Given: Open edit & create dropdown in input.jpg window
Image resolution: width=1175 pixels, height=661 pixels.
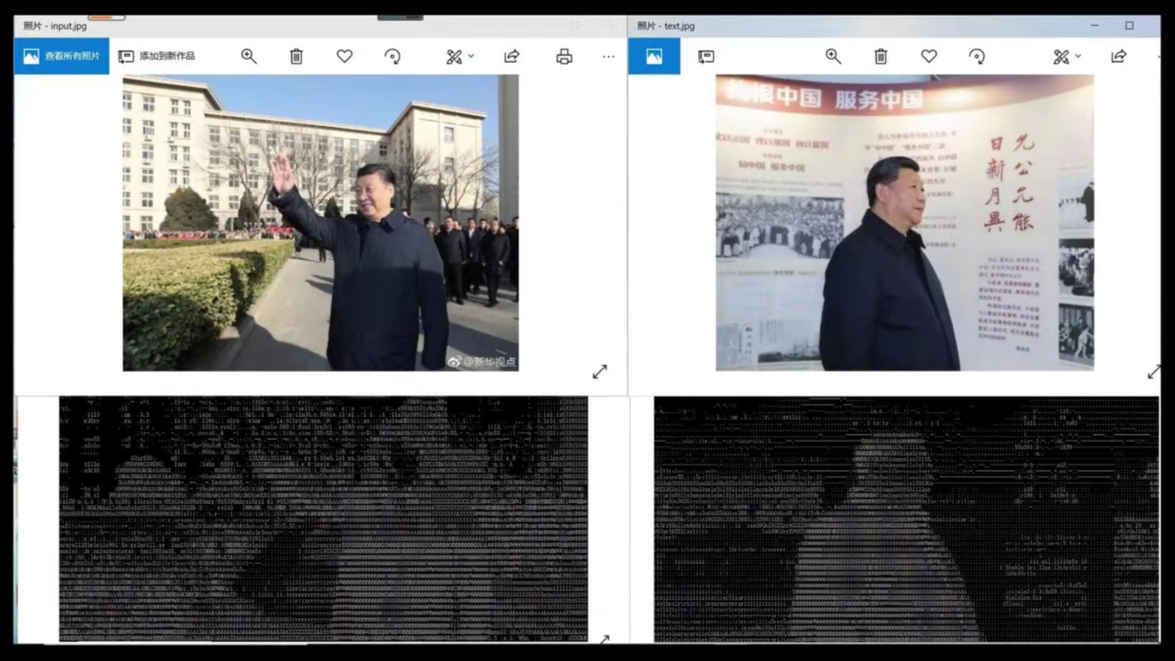Looking at the screenshot, I should point(459,57).
